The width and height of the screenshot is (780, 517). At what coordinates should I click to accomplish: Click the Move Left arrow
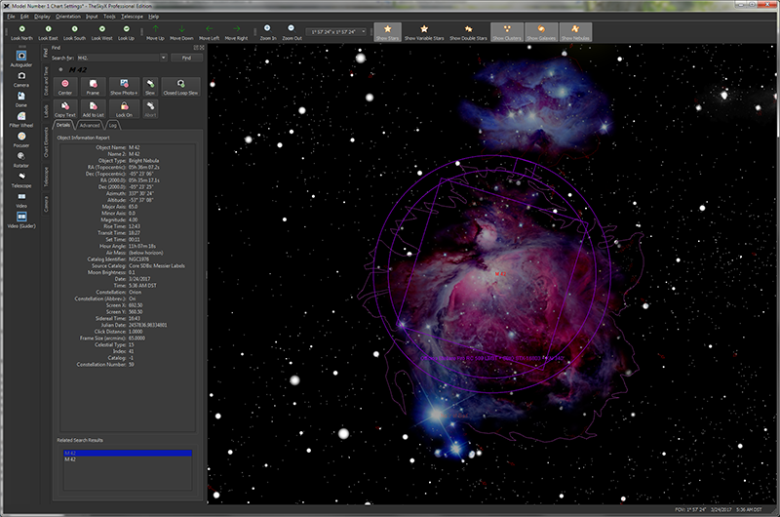pyautogui.click(x=209, y=32)
